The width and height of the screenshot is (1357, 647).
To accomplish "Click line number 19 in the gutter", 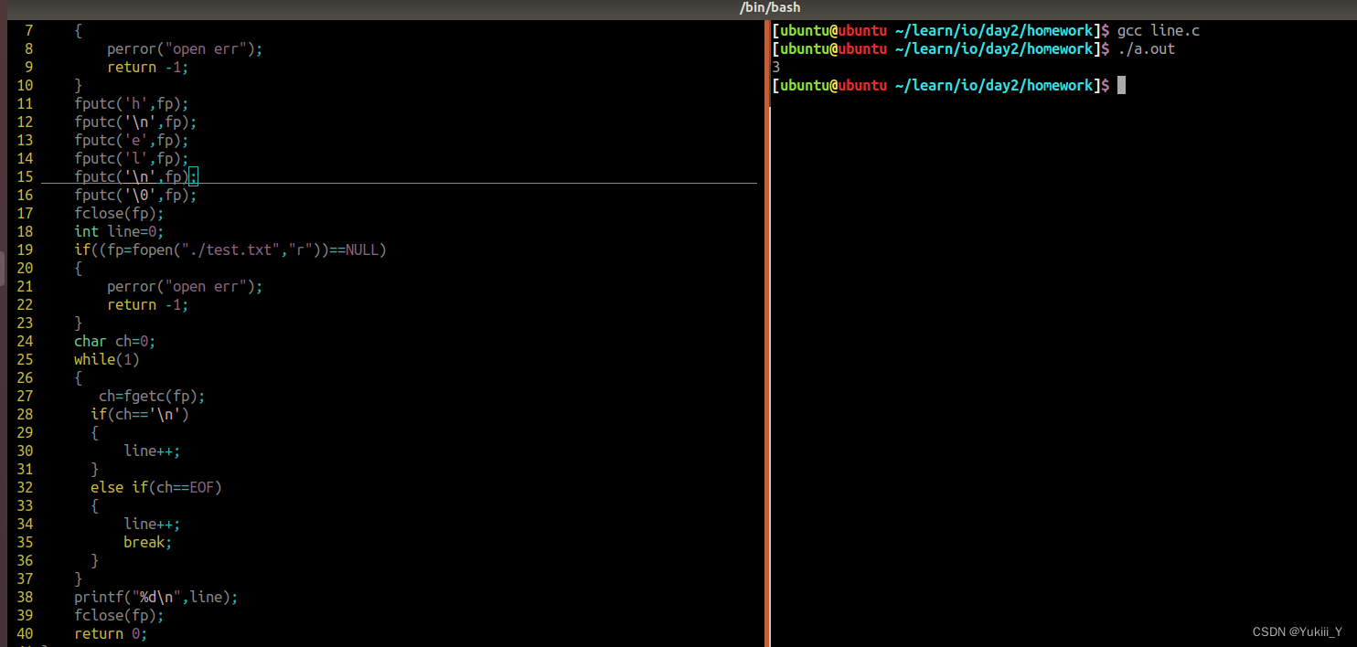I will click(25, 249).
